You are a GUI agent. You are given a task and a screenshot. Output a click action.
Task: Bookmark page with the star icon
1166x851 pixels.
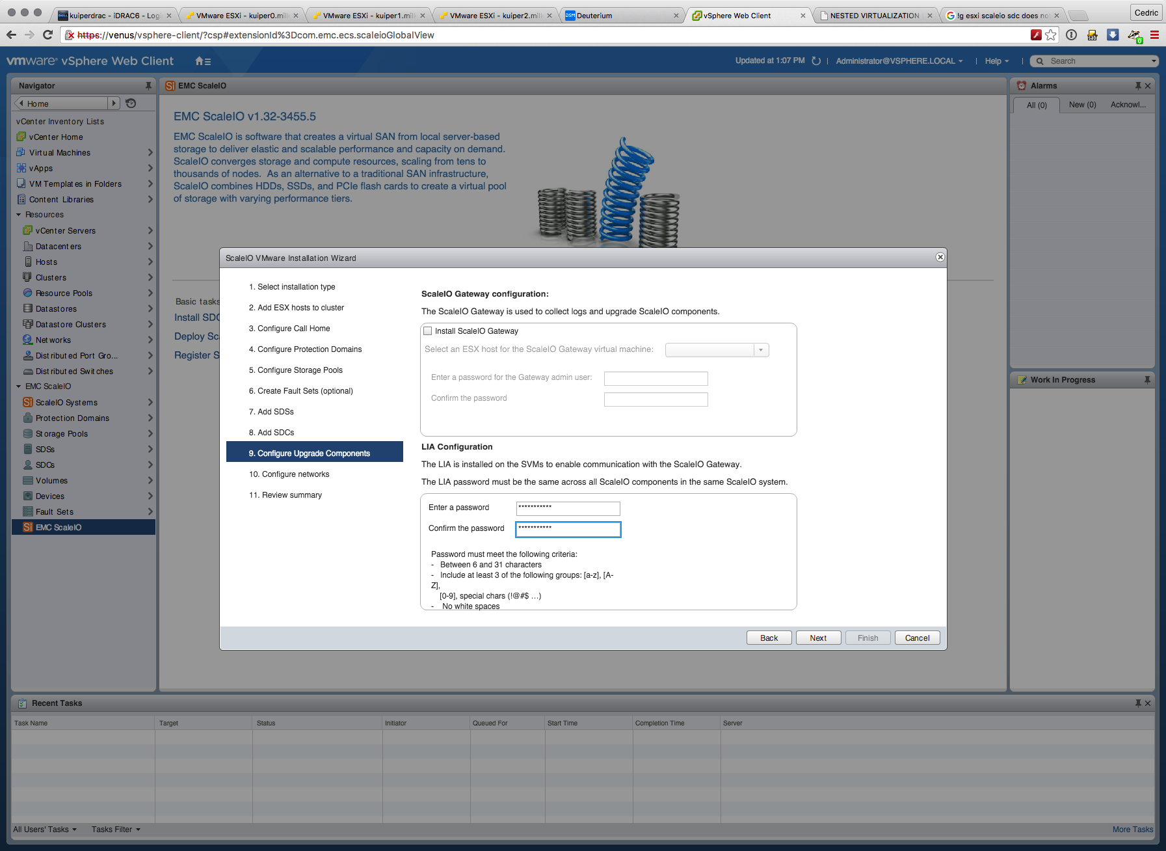pos(1051,35)
